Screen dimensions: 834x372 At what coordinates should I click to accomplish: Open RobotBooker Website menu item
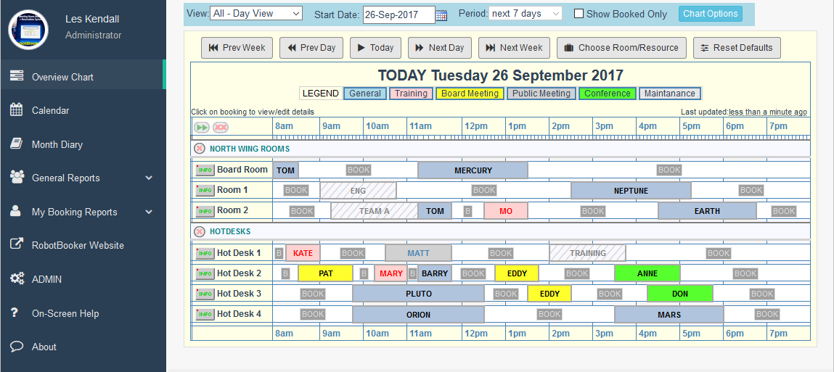coord(83,246)
